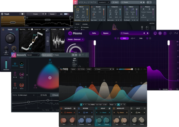Click the FXEQ logo icon

point(61,69)
